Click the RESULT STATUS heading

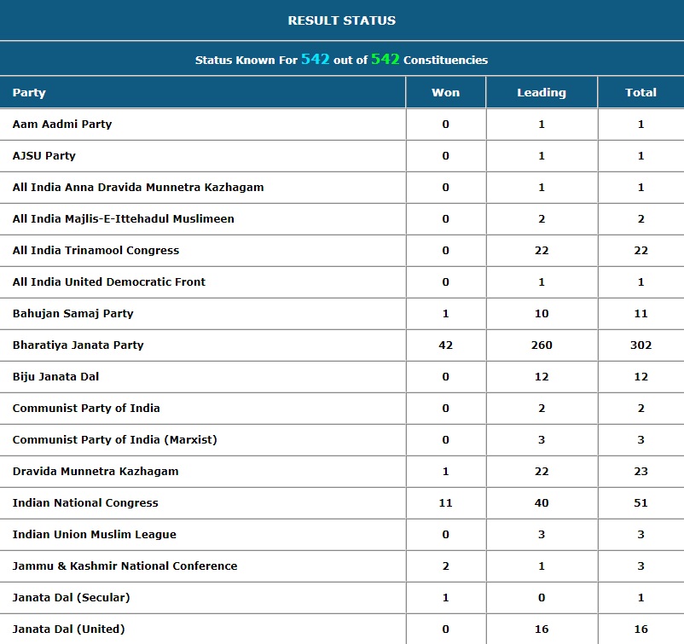click(x=341, y=20)
